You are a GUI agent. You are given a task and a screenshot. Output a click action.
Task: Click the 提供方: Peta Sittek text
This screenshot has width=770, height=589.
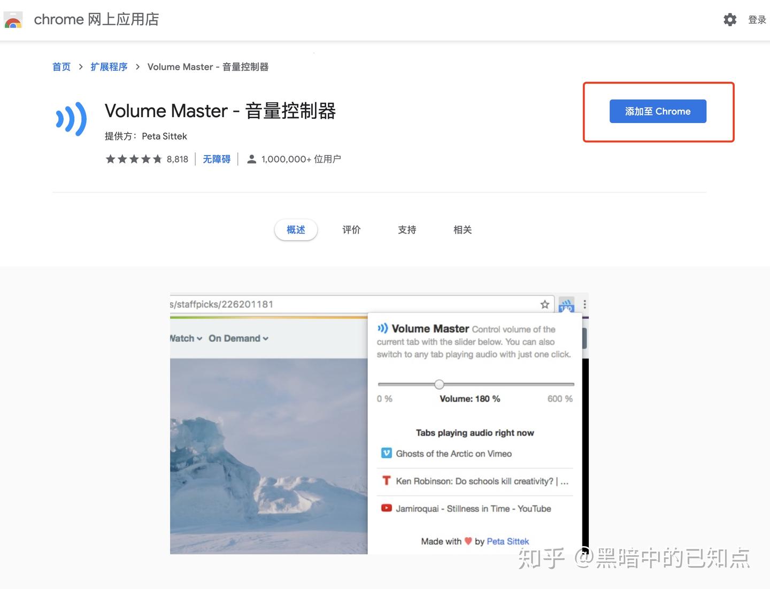click(146, 136)
